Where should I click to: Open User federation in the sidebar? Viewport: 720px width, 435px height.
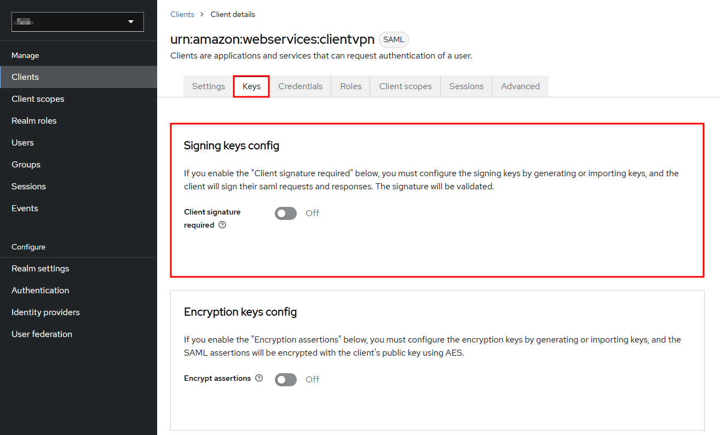78,334
